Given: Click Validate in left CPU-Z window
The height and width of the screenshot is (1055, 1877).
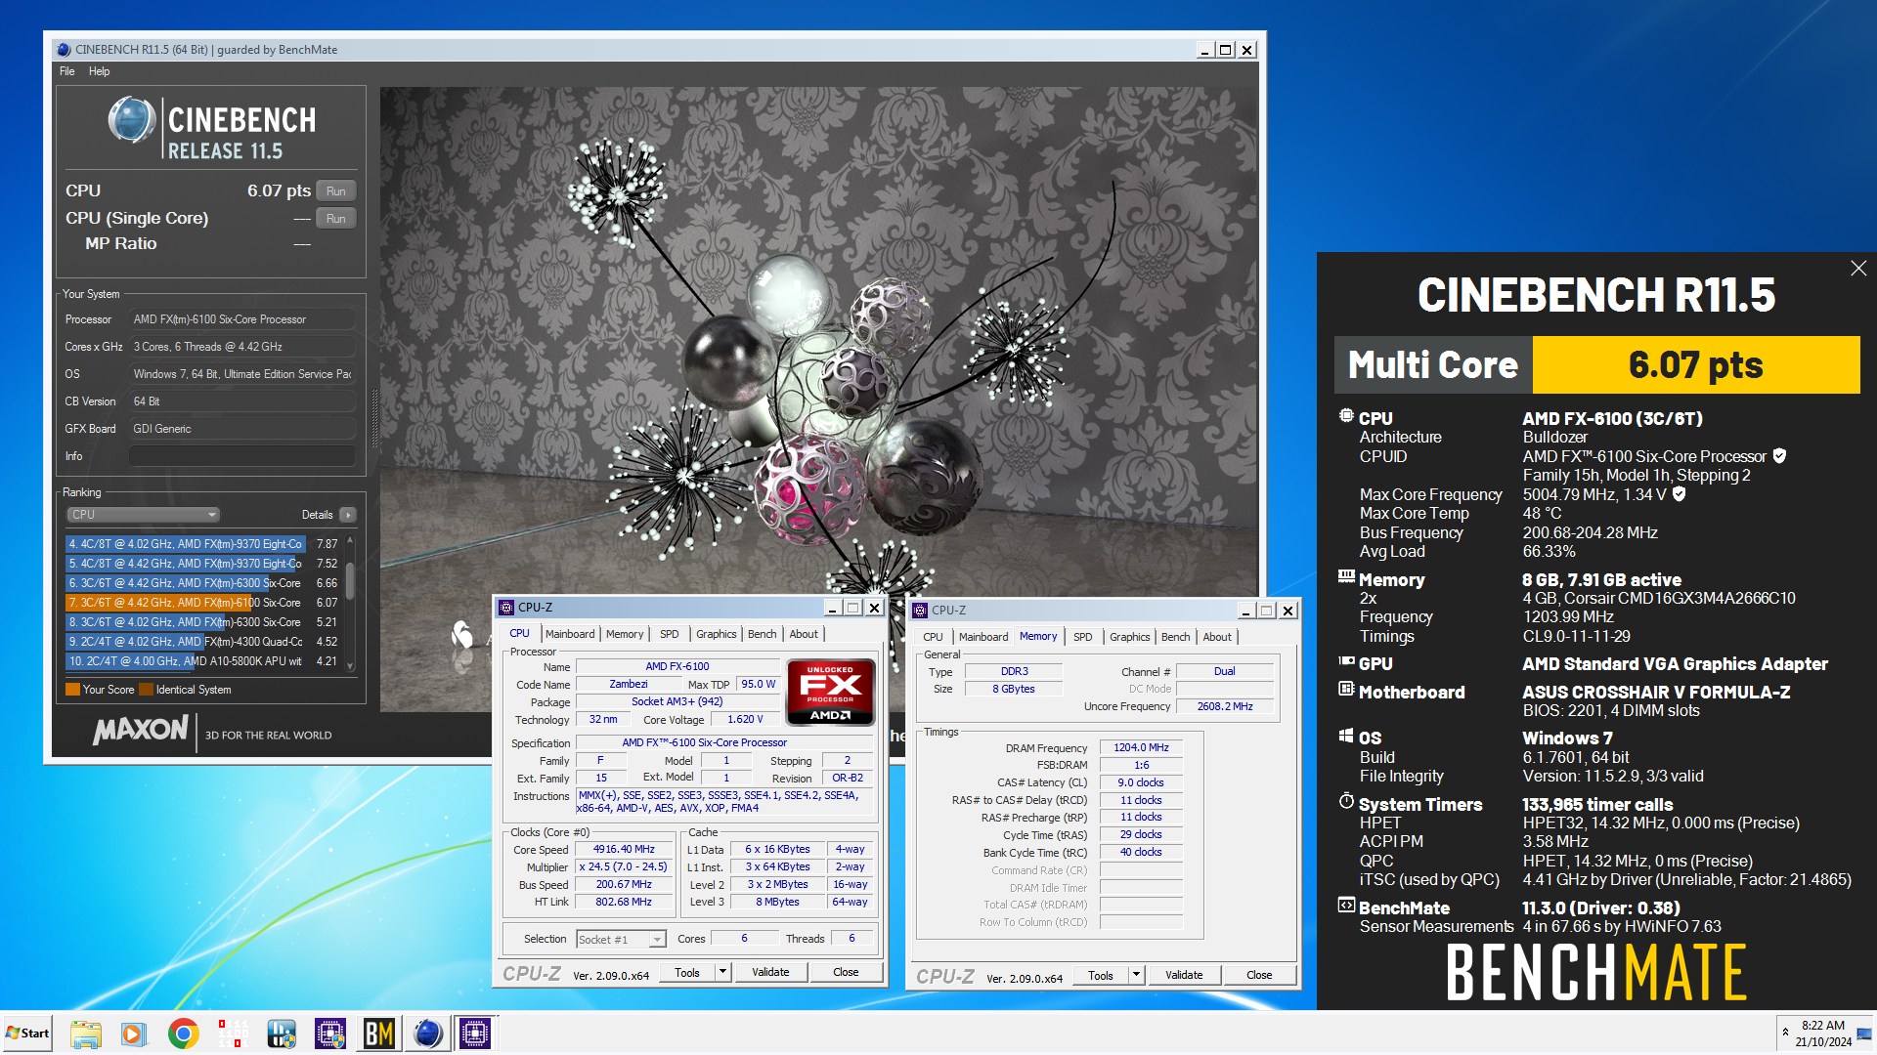Looking at the screenshot, I should pos(770,972).
